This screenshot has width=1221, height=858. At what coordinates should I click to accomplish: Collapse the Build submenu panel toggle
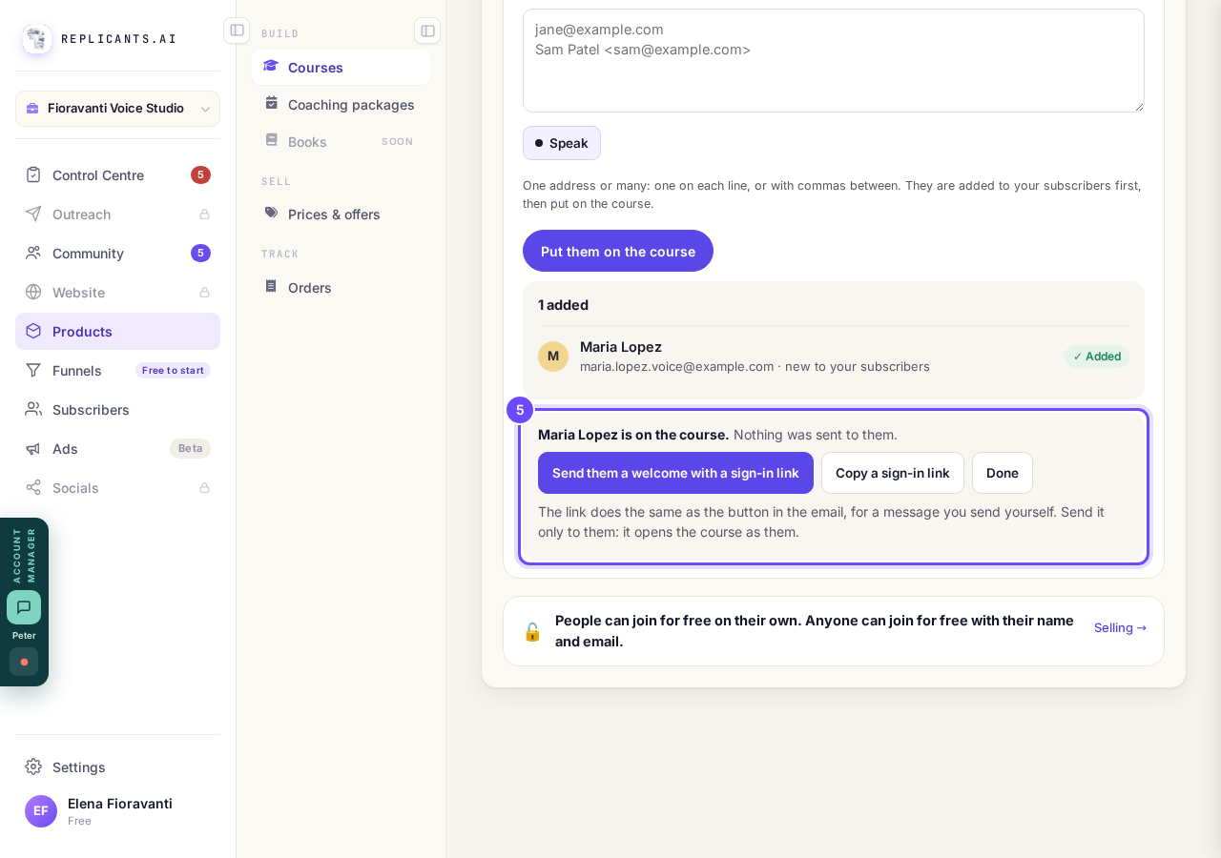(427, 31)
